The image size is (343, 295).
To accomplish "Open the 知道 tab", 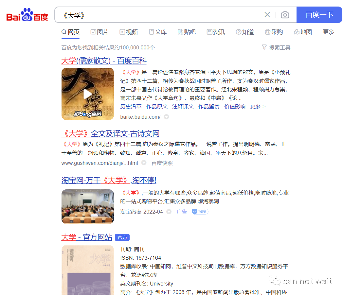I will [245, 32].
